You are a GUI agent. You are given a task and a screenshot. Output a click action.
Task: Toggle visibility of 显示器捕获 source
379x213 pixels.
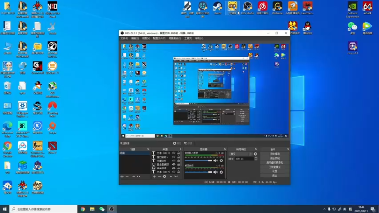(174, 164)
